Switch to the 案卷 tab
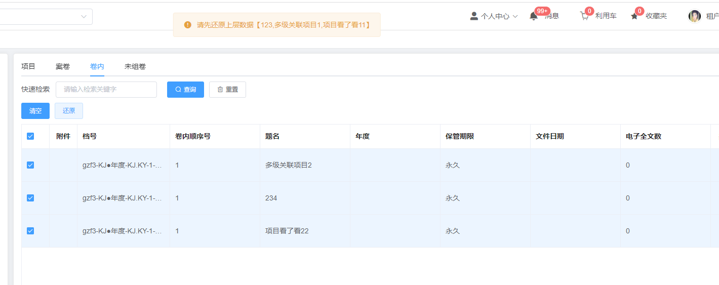Screen dimensions: 719x285 (63, 66)
